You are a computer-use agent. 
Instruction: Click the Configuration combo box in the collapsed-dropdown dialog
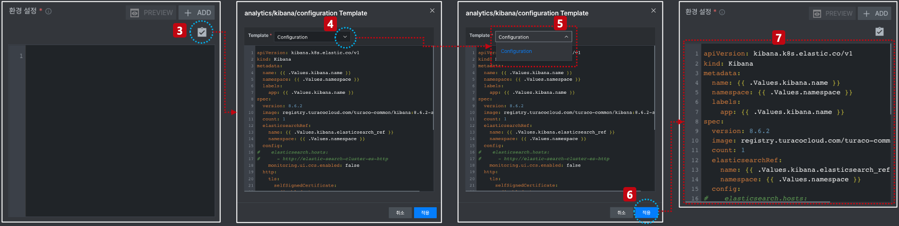[312, 37]
